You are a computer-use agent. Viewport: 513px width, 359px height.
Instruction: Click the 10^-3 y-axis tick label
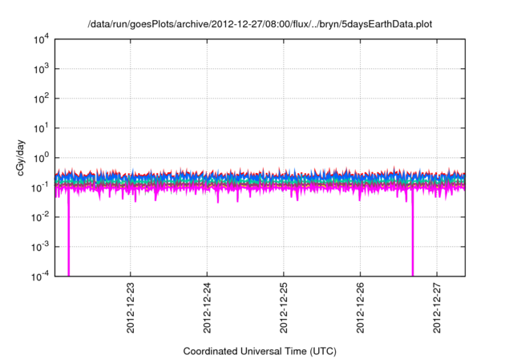tap(40, 247)
